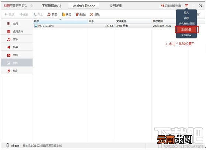Click the 删除 (Delete) red X icon

point(92,14)
